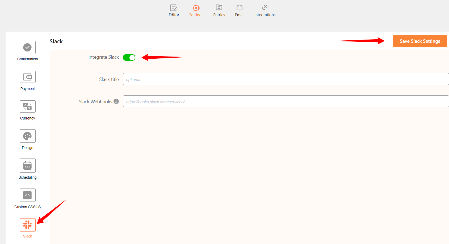Click the orange Slack sidebar label
449x244 pixels.
click(x=28, y=236)
